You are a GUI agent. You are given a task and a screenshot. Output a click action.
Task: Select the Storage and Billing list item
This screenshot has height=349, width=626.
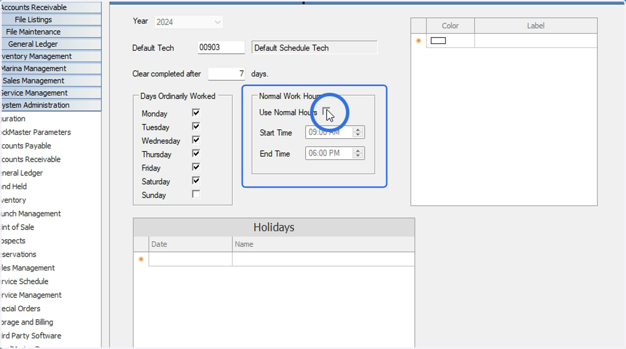point(27,322)
